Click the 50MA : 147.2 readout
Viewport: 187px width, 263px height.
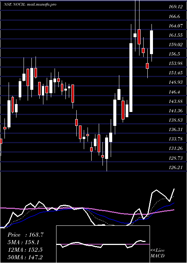pyautogui.click(x=25, y=257)
